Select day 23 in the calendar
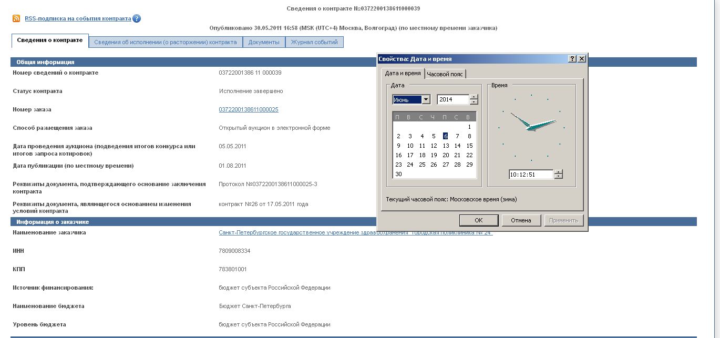The image size is (720, 338). 398,165
